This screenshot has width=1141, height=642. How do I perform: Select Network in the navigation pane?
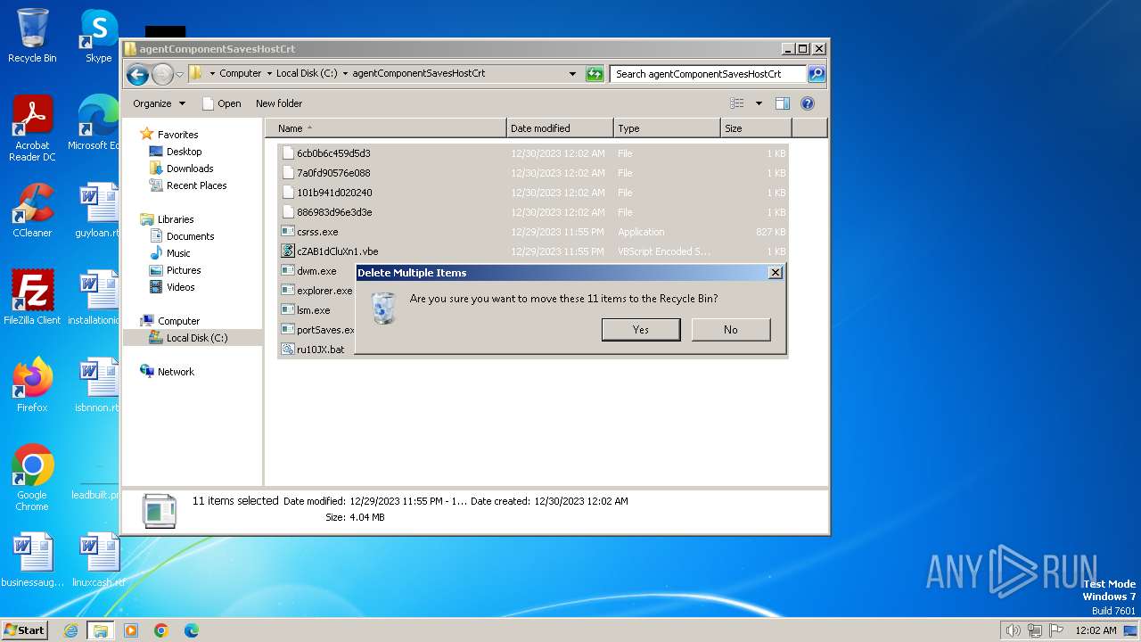(176, 372)
